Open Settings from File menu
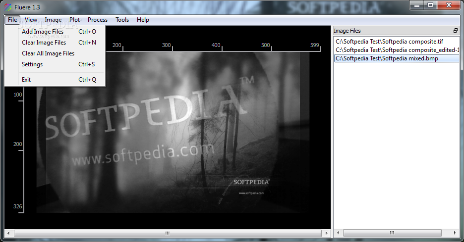The image size is (464, 242). (x=55, y=64)
